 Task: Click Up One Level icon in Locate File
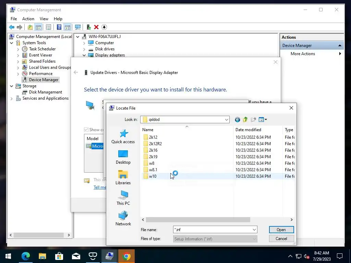[x=245, y=120]
